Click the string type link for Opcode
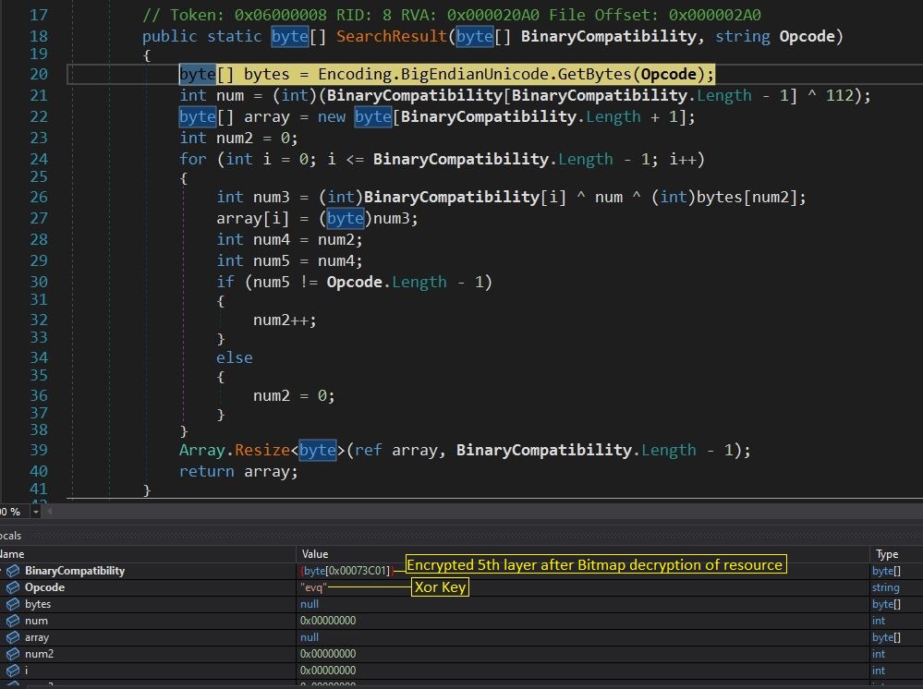923x689 pixels. point(885,587)
